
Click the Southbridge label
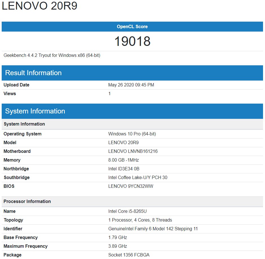click(17, 178)
